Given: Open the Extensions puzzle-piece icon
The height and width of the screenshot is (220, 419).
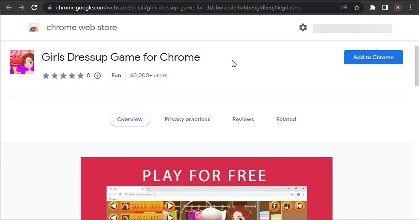Looking at the screenshot, I should 373,8.
